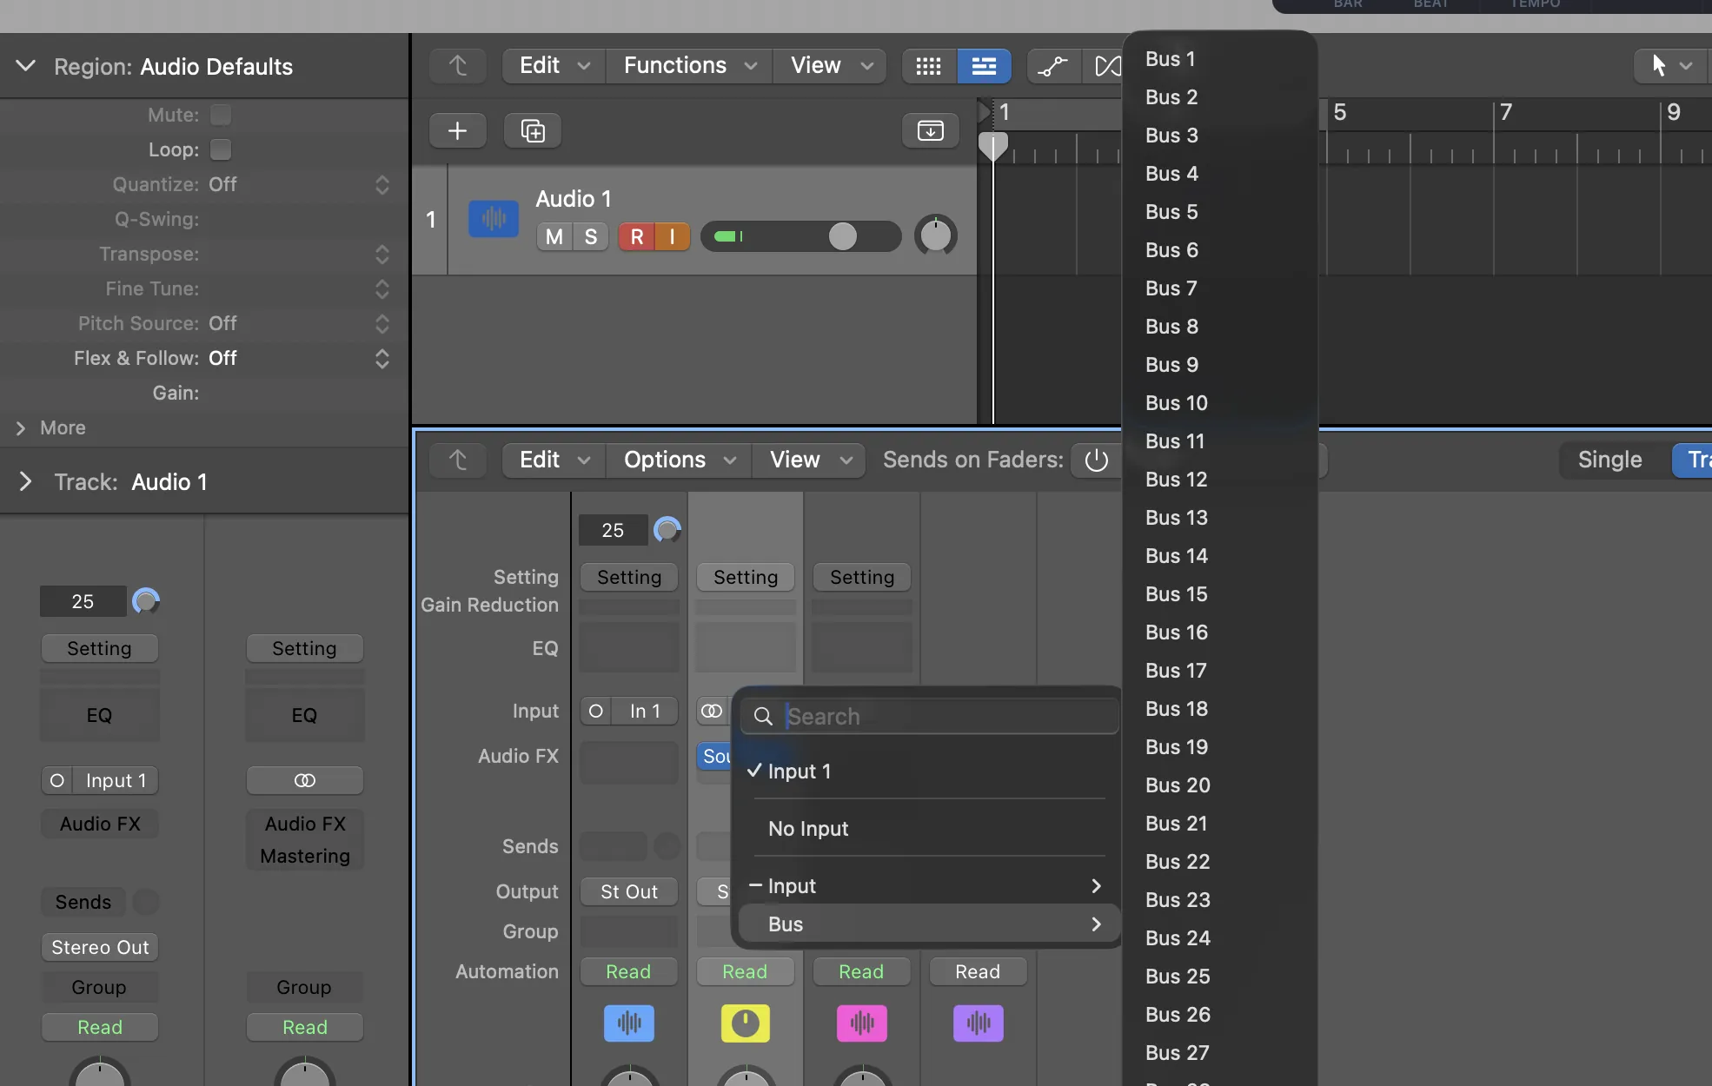
Task: Toggle the Flex icon in tracks toolbar
Action: tap(1105, 66)
